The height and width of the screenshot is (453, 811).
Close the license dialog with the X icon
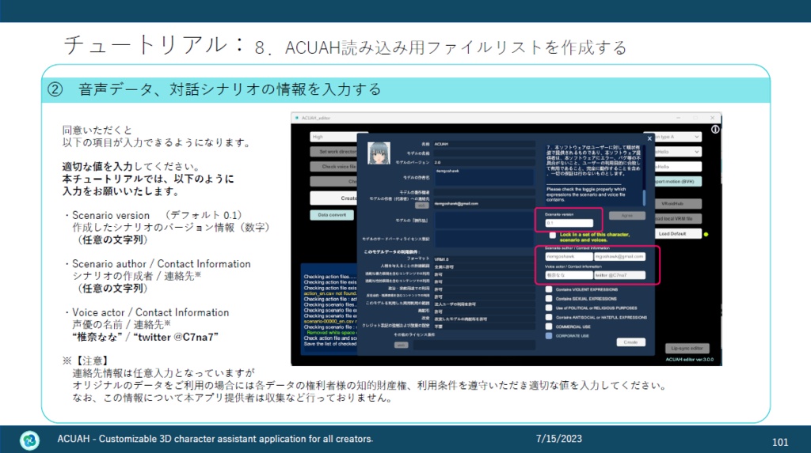649,138
